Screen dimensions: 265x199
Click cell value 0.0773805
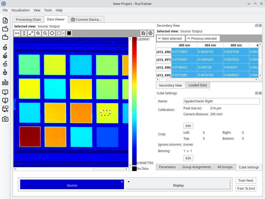pyautogui.click(x=184, y=52)
